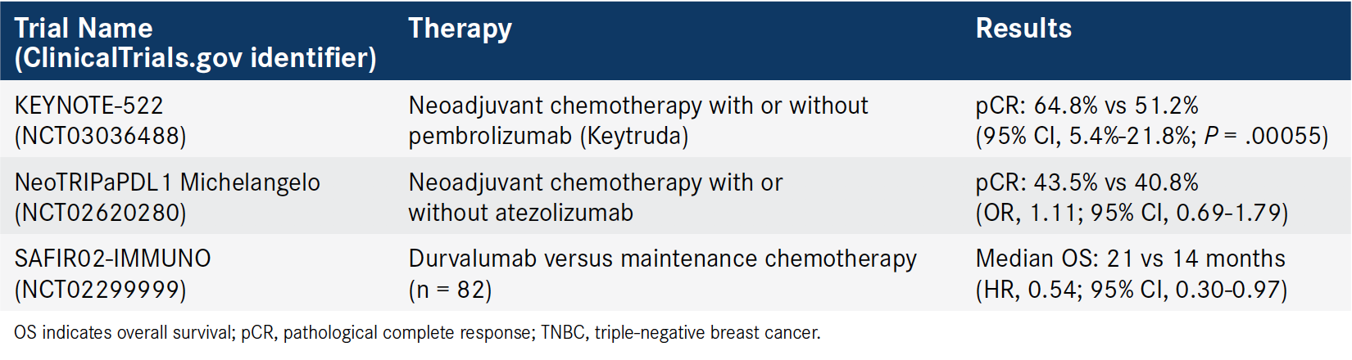The width and height of the screenshot is (1352, 360).
Task: Click the Therapy column header
Action: pos(460,29)
